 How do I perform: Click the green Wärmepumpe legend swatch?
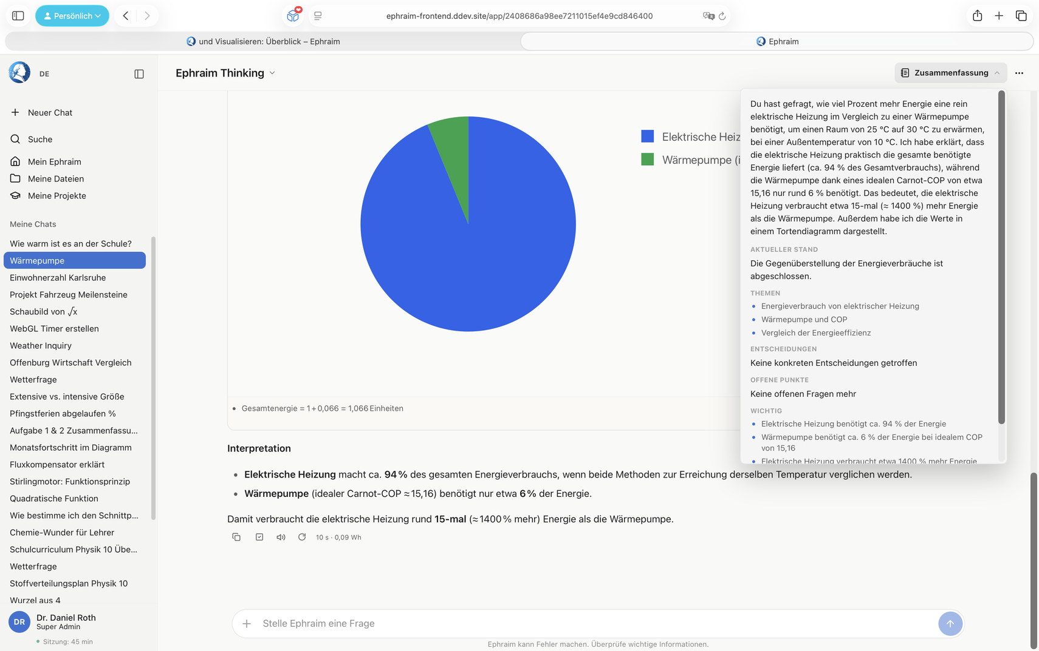pos(648,160)
